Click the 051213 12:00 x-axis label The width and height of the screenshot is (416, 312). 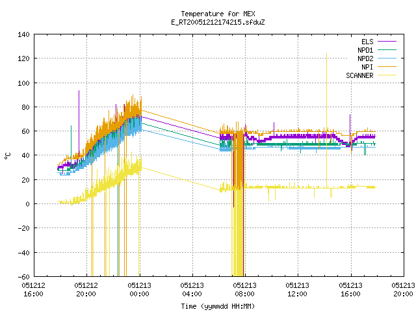pos(298,290)
